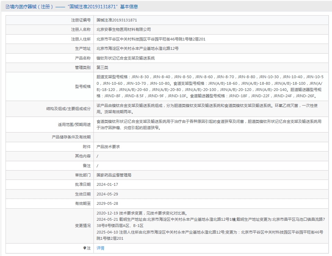Click the effective date 2024-05-29
Screen dimensions: 332x256
click(x=107, y=194)
